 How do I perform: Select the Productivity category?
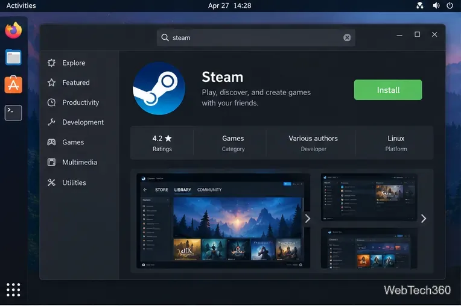(81, 102)
